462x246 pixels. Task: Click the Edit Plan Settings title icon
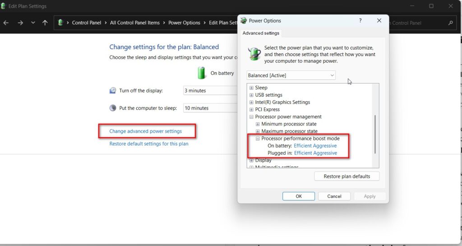pyautogui.click(x=3, y=6)
